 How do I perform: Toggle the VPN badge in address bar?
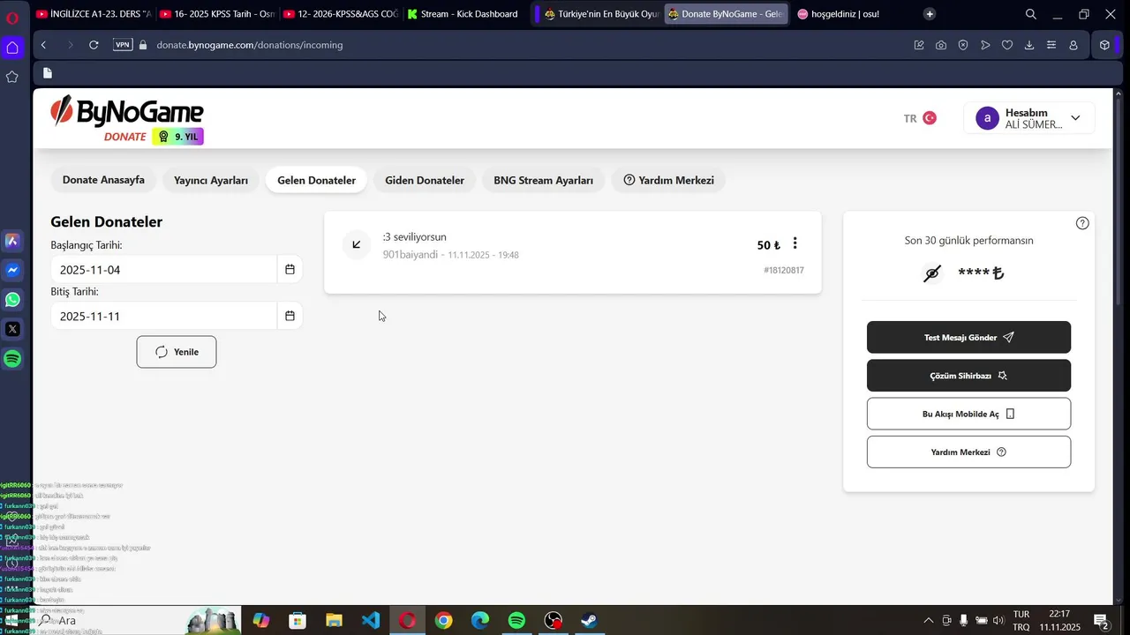coord(123,45)
